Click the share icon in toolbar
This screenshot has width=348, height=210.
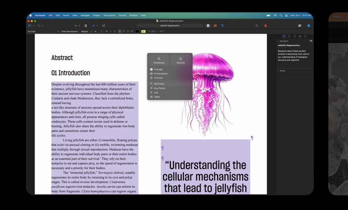tap(256, 26)
